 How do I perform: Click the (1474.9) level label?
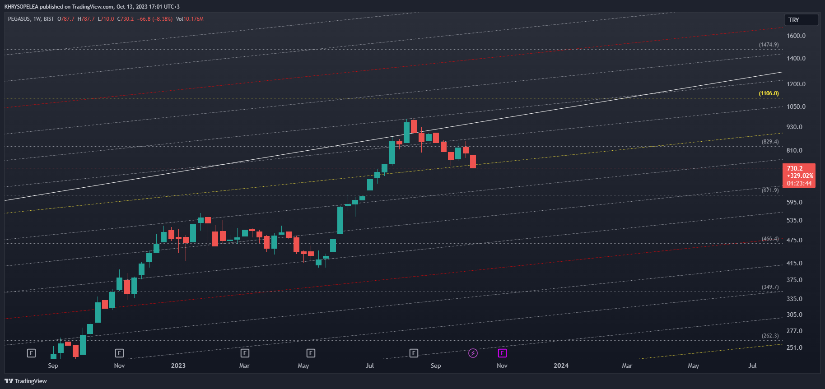[x=769, y=45]
